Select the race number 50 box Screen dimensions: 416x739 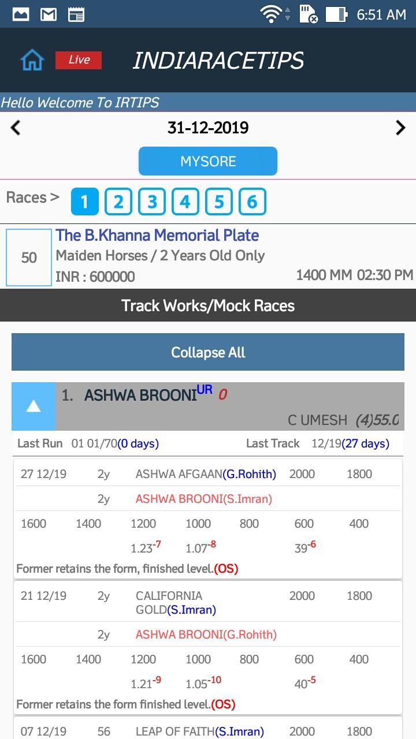point(29,257)
